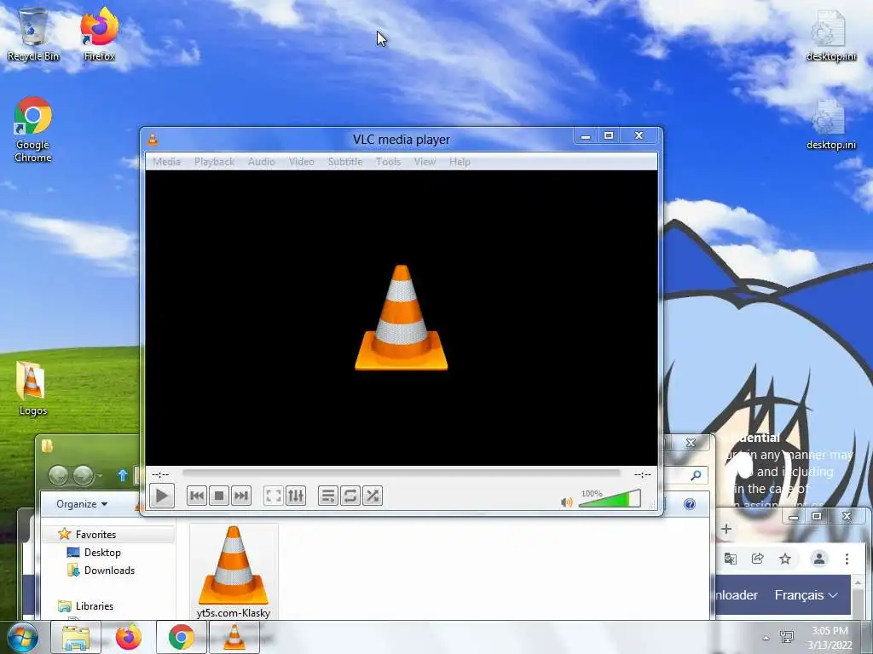Select the lower desktop.ini file

[830, 125]
